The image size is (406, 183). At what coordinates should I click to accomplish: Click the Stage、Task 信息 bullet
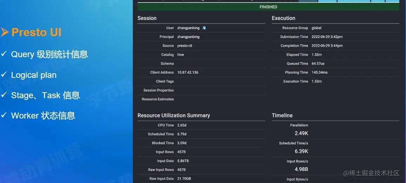pyautogui.click(x=45, y=95)
